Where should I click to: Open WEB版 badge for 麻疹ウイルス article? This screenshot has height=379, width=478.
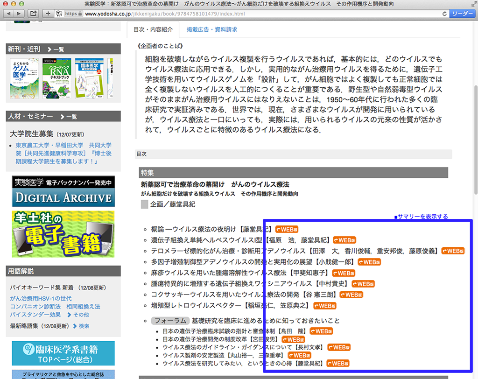344,273
